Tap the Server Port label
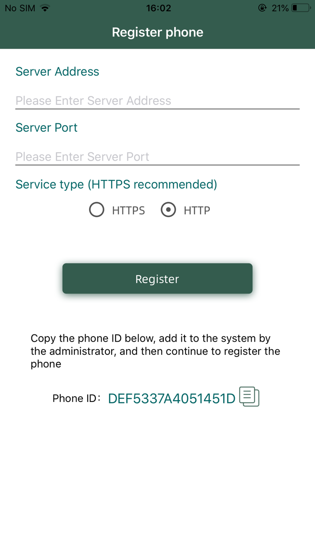The height and width of the screenshot is (560, 315). pos(46,127)
